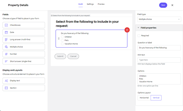The width and height of the screenshot is (183, 111).
Task: Switch to the Preview tab
Action: coord(101,4)
